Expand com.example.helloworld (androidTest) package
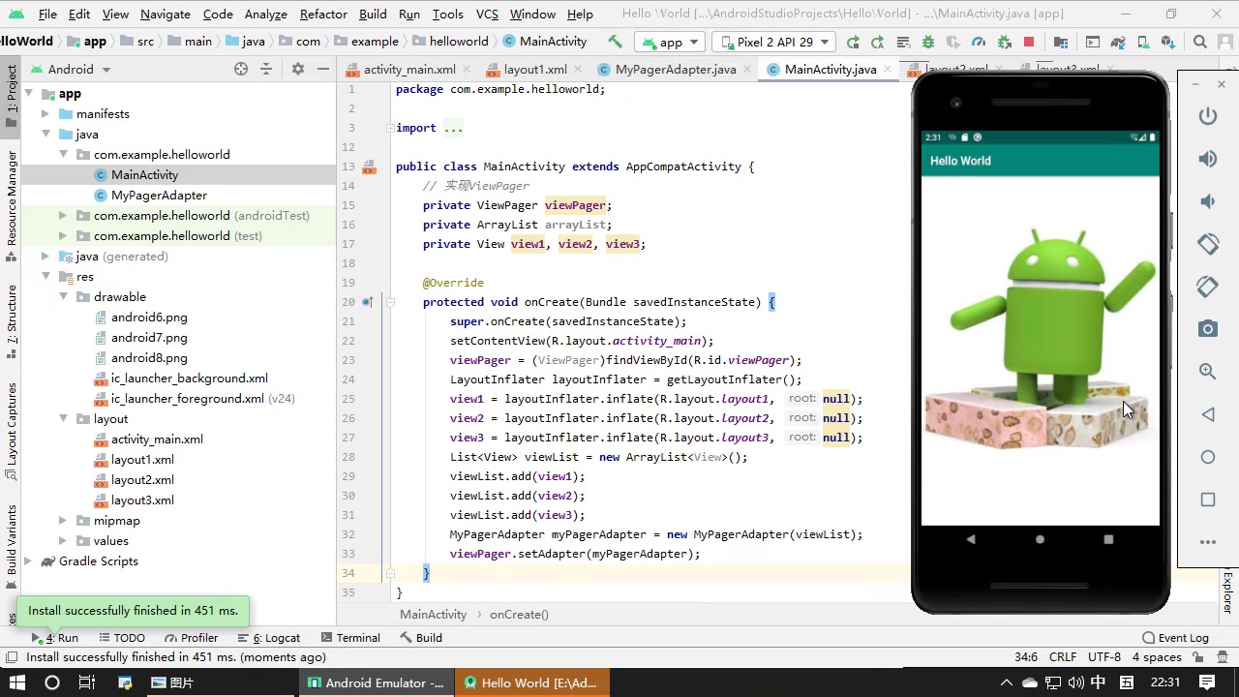 (63, 216)
